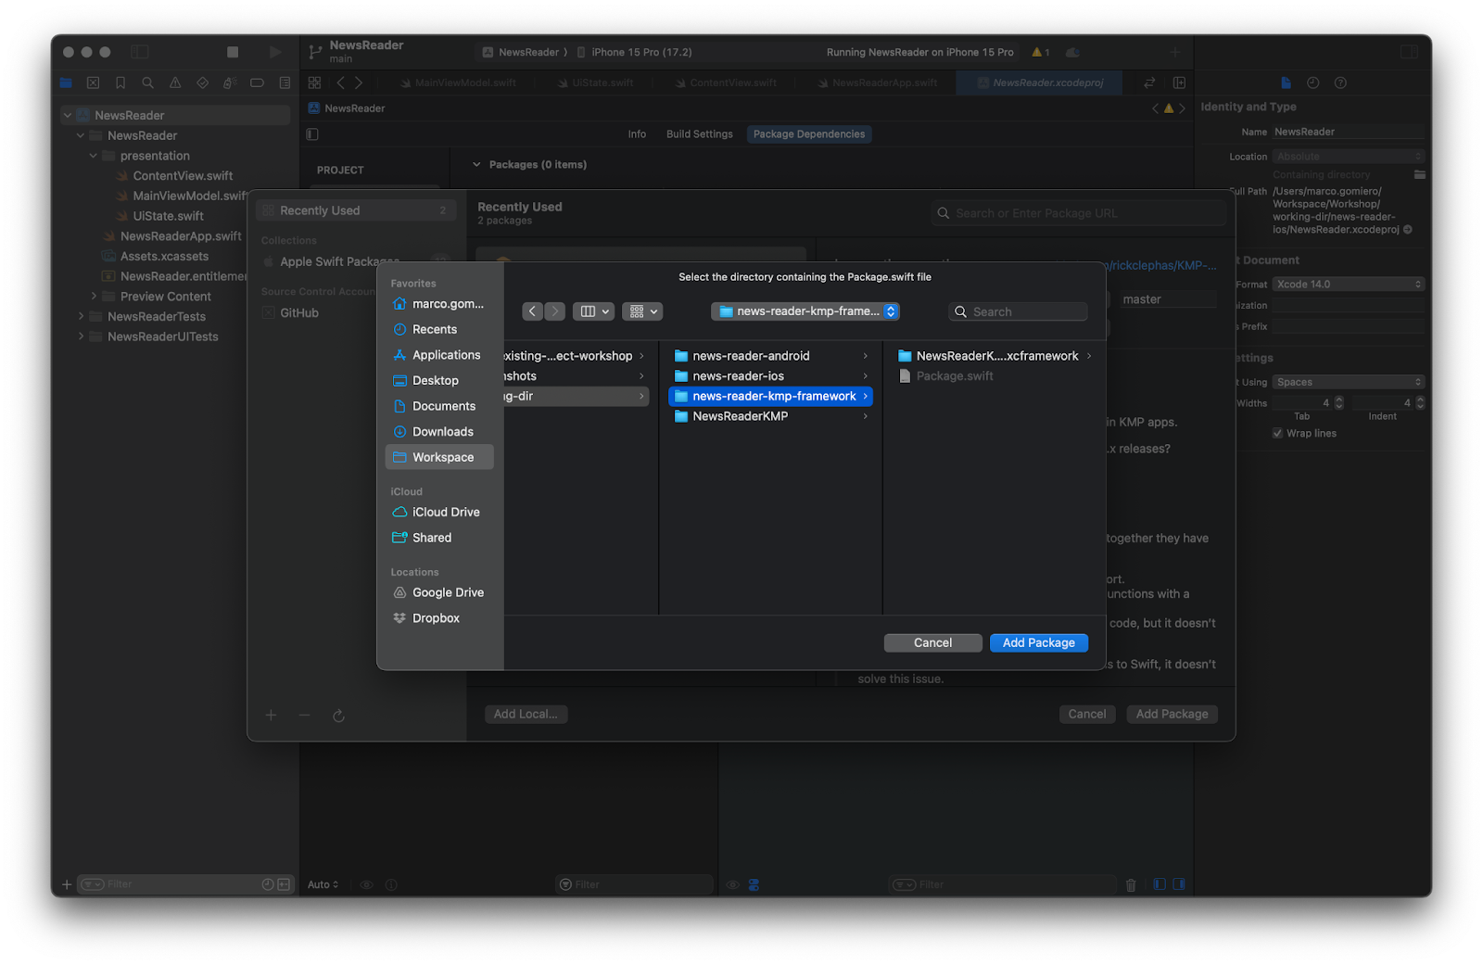
Task: Open the group-by grid dropdown
Action: (642, 311)
